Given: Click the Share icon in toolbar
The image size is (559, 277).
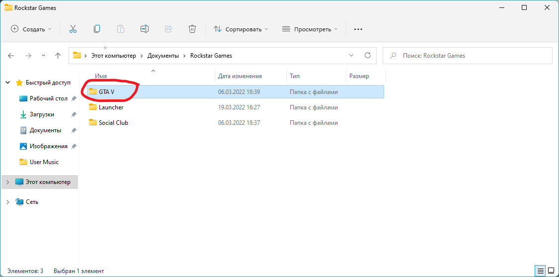Looking at the screenshot, I should pyautogui.click(x=168, y=29).
